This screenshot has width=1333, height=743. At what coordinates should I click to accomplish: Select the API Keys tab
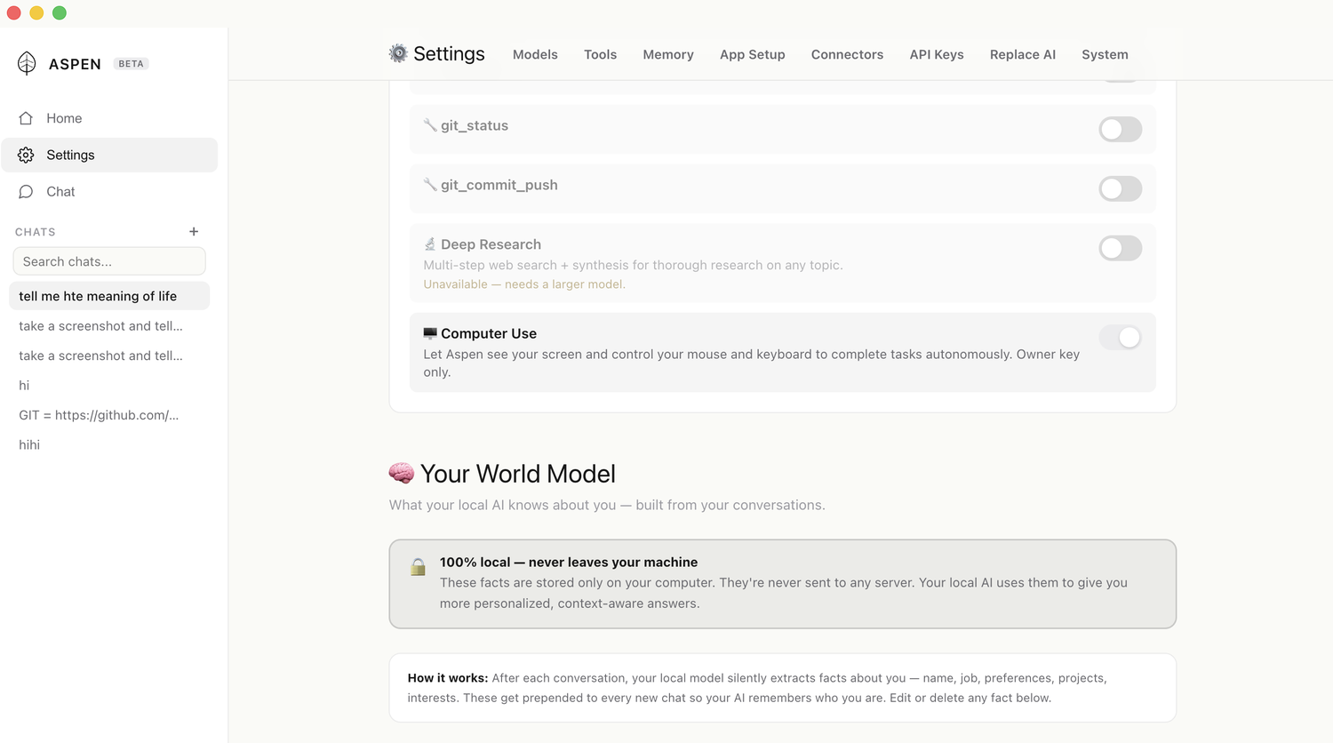click(937, 54)
